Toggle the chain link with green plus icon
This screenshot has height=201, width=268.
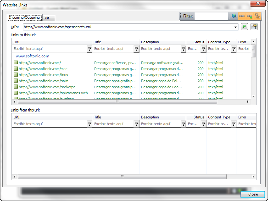tap(250, 16)
